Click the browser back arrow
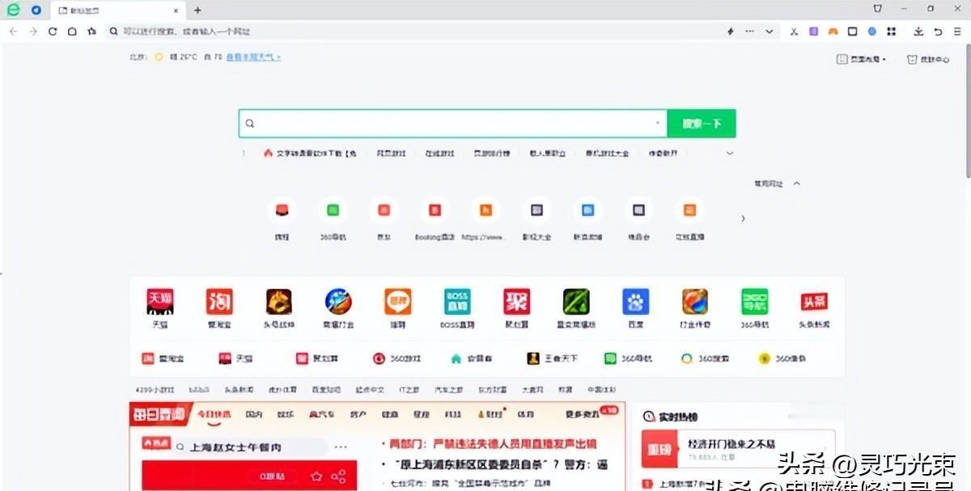This screenshot has width=971, height=491. 13,32
